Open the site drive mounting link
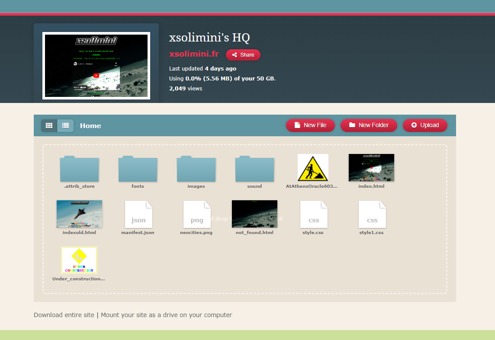The width and height of the screenshot is (495, 340). coord(166,315)
